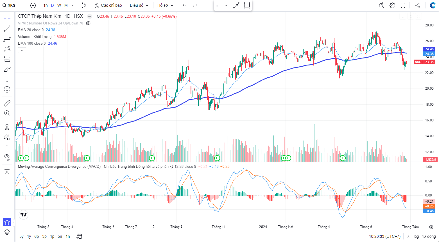Open the Hồ sơ dropdown menu
The width and height of the screenshot is (439, 242).
click(165, 5)
